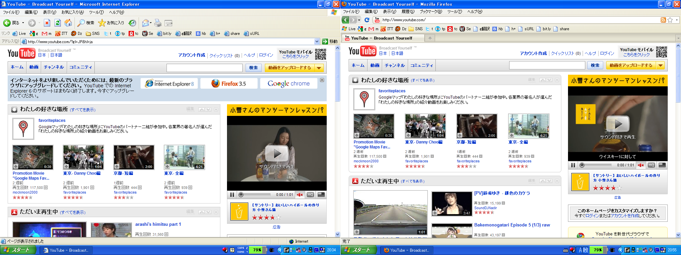Open the Firefox tab list dropdown
681x255 pixels.
point(678,38)
